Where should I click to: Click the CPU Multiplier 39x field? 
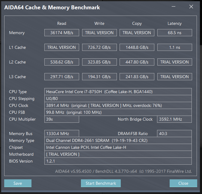click(62, 119)
